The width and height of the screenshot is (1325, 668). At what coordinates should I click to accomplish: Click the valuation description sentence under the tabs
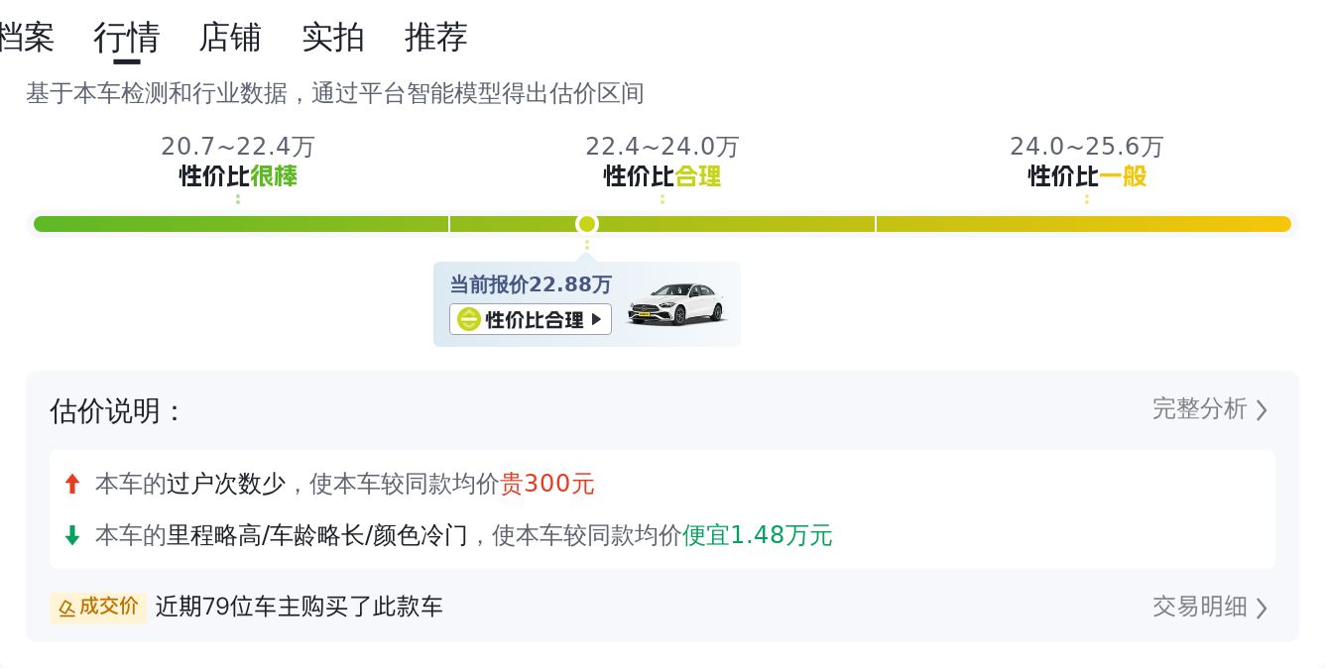click(x=335, y=94)
